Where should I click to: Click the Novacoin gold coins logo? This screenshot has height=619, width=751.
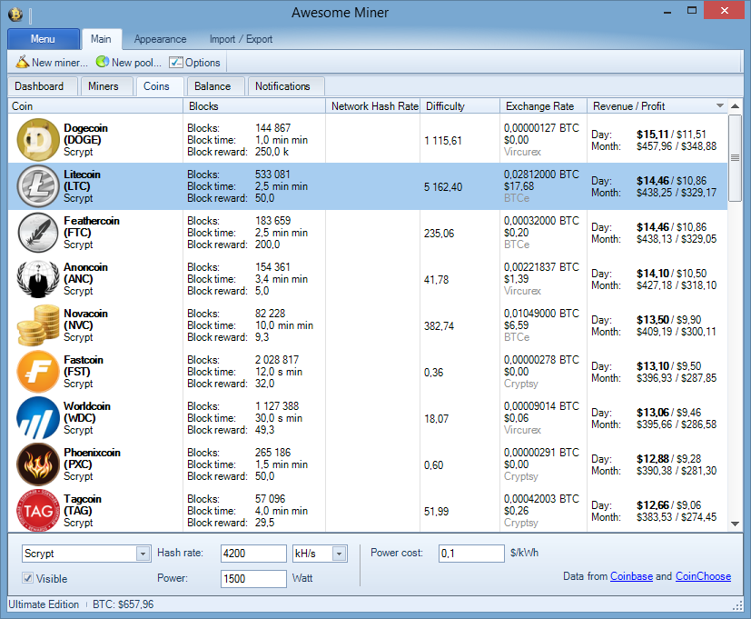click(x=38, y=325)
